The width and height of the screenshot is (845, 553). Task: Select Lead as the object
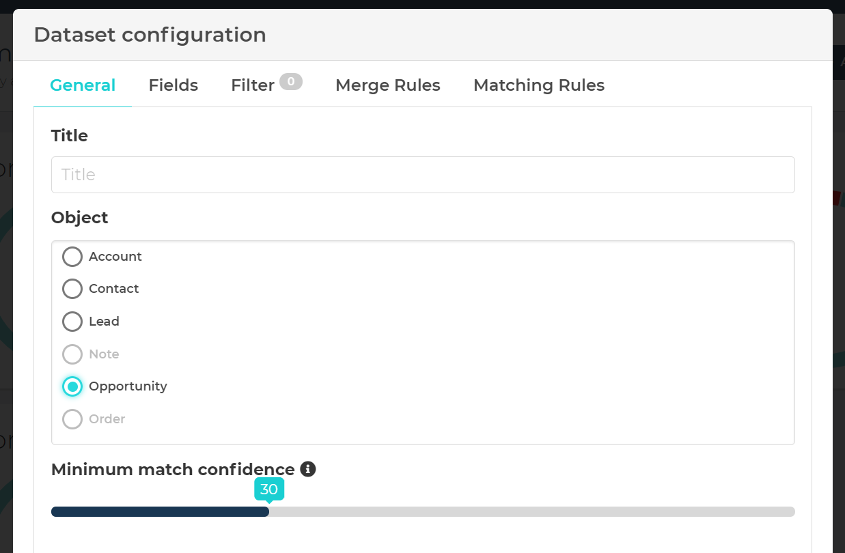tap(72, 322)
